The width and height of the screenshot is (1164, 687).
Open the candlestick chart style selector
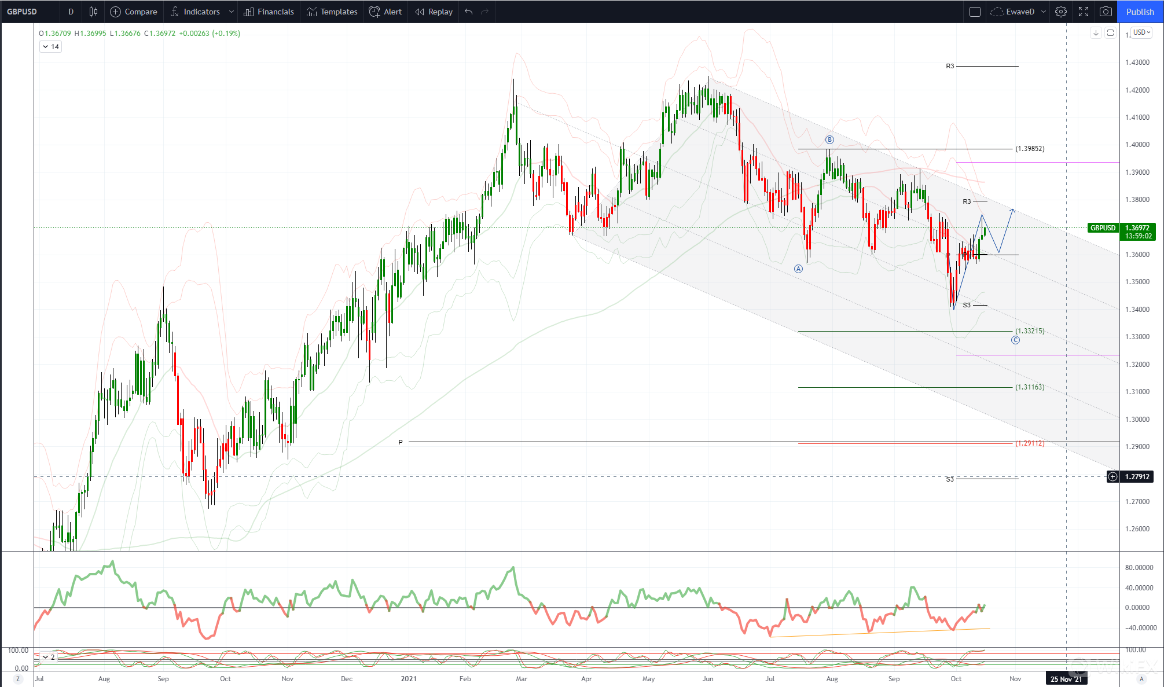(93, 12)
